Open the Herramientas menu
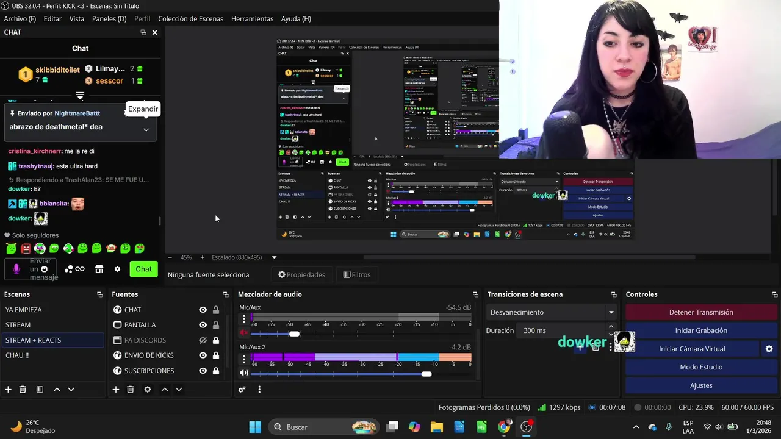Image resolution: width=781 pixels, height=439 pixels. pyautogui.click(x=252, y=19)
